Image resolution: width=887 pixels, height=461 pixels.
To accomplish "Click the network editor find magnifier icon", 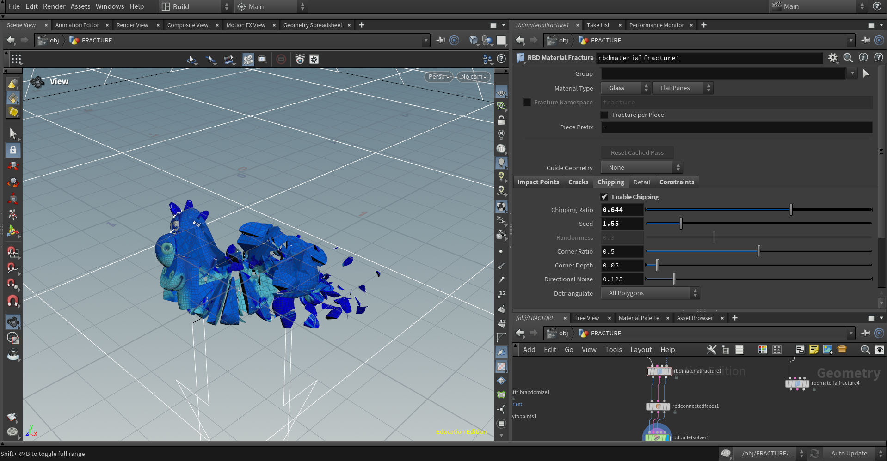I will point(865,350).
